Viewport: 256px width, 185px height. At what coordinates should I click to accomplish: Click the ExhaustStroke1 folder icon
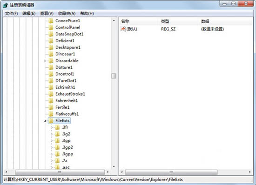[x=51, y=94]
